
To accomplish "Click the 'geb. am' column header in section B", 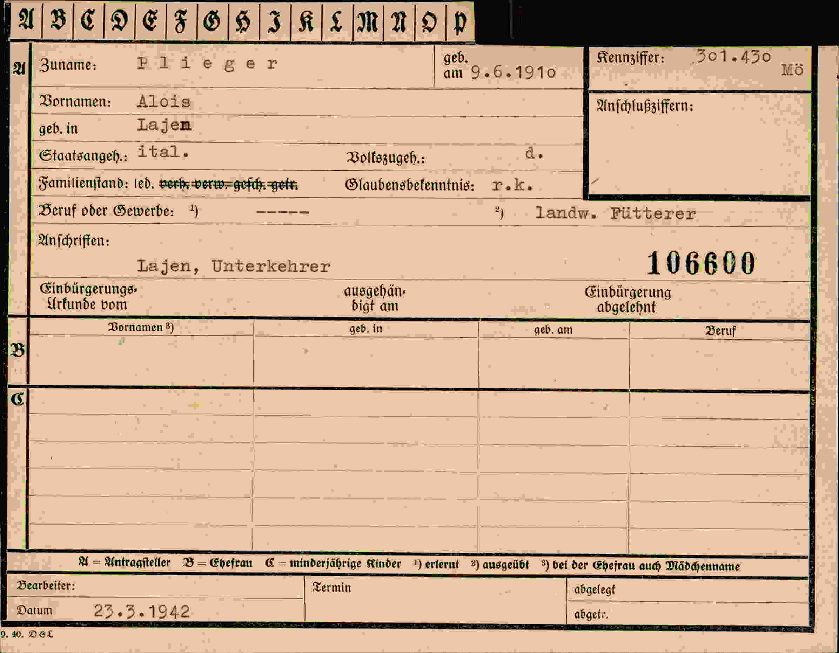I will pos(553,330).
